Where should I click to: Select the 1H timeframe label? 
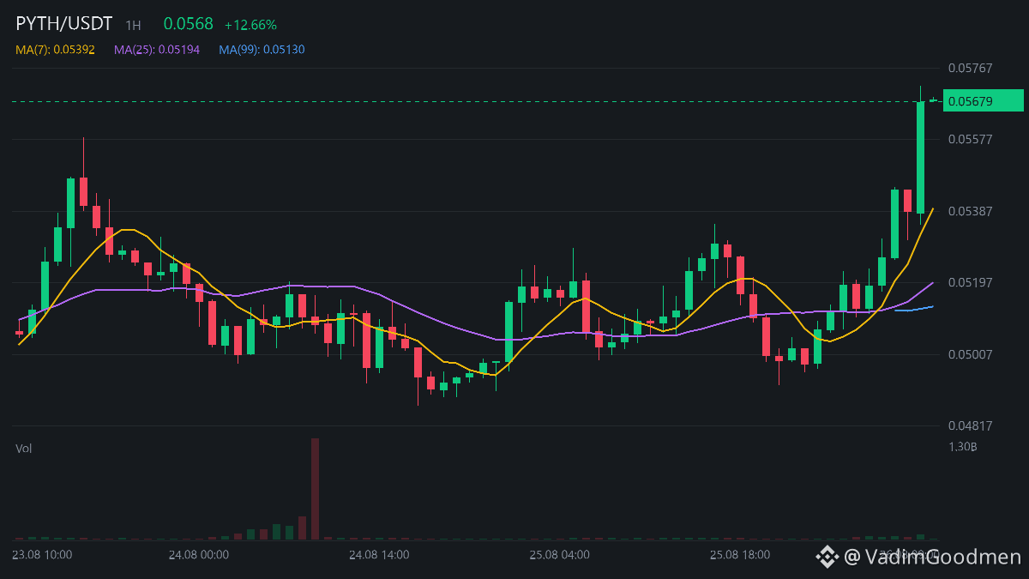tap(133, 25)
